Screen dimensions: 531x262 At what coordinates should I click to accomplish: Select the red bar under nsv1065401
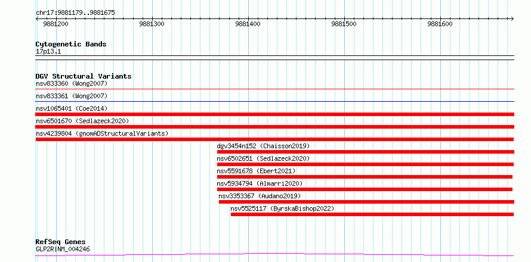coord(274,114)
